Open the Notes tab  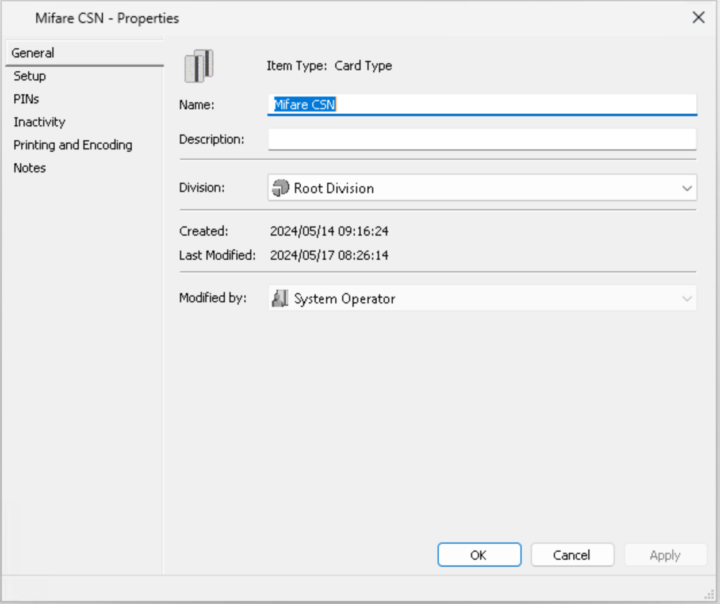tap(30, 168)
